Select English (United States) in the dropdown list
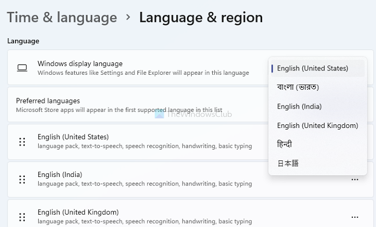Screen dimensions: 376x227 [318, 68]
